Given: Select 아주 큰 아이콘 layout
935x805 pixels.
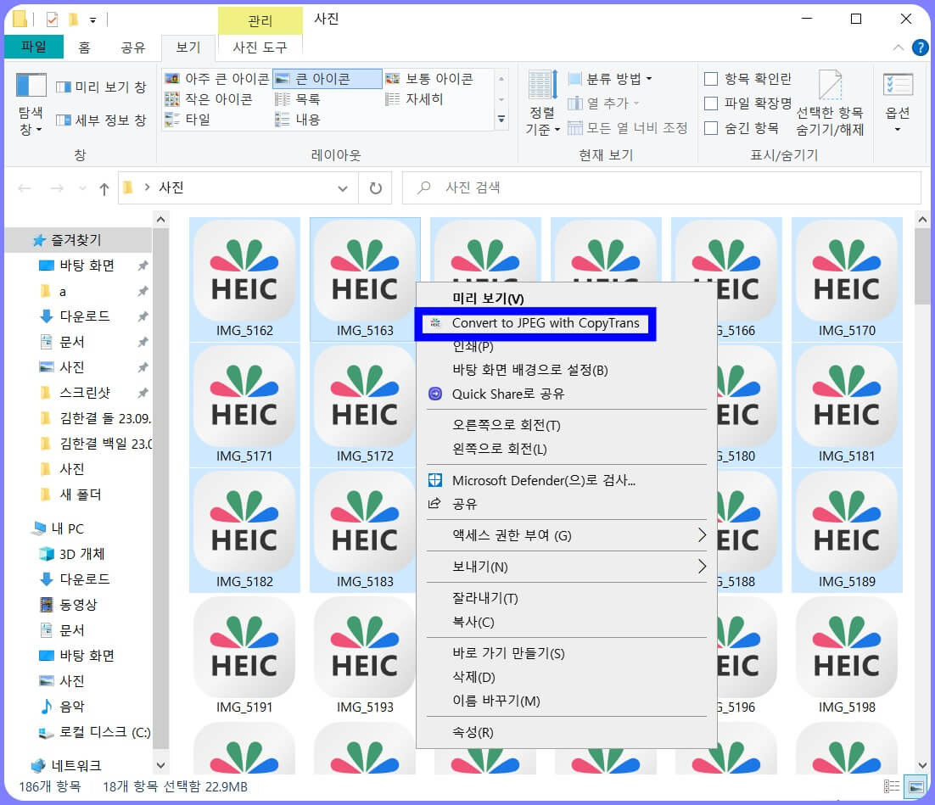Looking at the screenshot, I should tap(217, 79).
